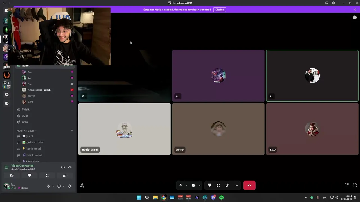This screenshot has height=202, width=360.
Task: Add a Server plus icon
Action: (x=7, y=95)
